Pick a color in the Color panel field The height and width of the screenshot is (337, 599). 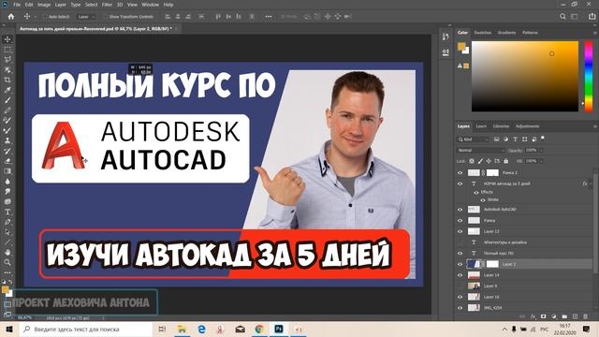pos(525,77)
